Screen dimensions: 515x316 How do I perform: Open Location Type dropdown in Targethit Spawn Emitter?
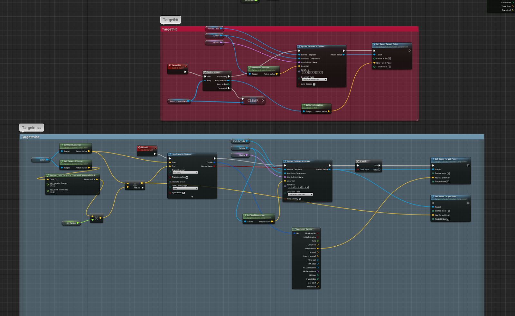point(314,80)
